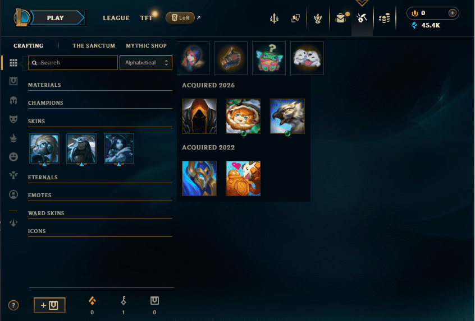Click the add chest purchase button
Image resolution: width=475 pixels, height=321 pixels.
coord(49,305)
